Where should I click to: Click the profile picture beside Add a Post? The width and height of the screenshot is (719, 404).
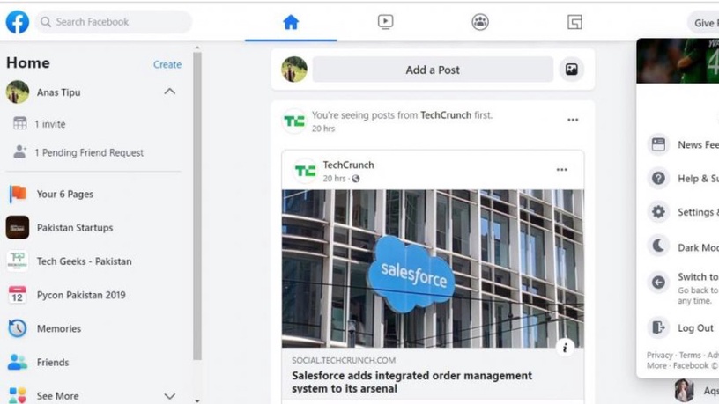(294, 70)
